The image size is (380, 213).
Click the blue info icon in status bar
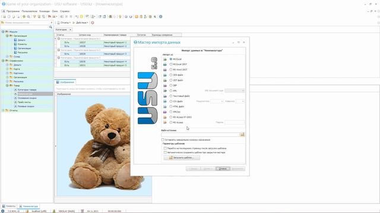3,211
